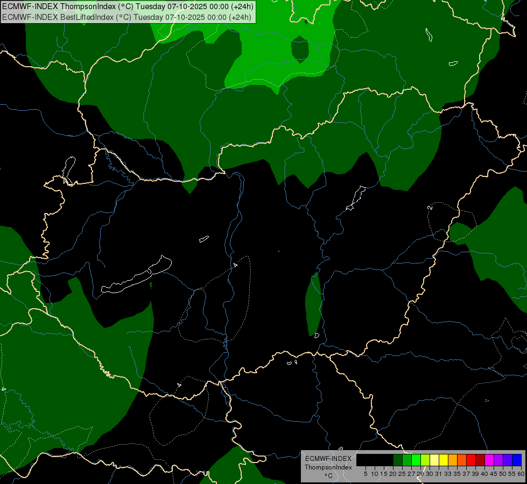
Task: Click the dark red 39-40 legend swatch
Action: coord(480,460)
